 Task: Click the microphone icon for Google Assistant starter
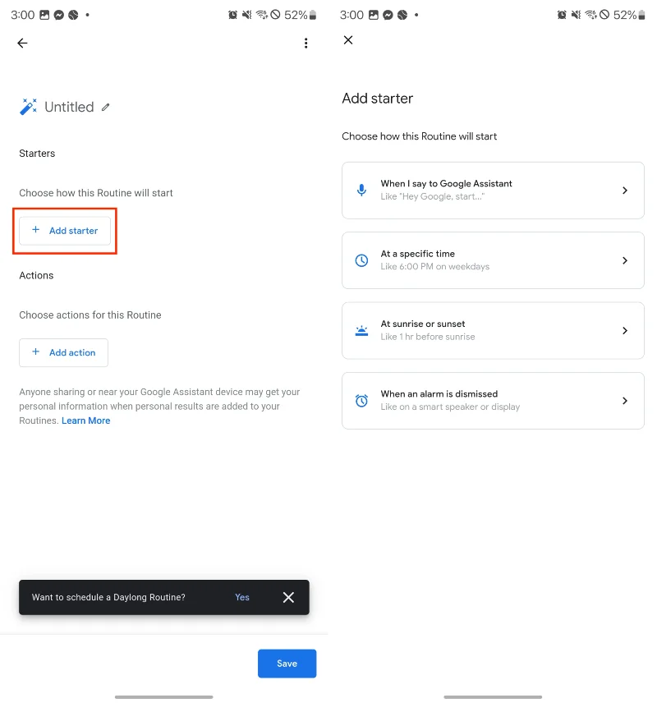click(x=361, y=190)
